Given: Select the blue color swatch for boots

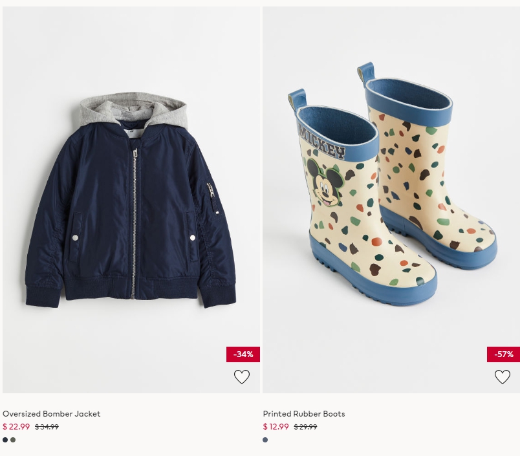Looking at the screenshot, I should pos(265,440).
